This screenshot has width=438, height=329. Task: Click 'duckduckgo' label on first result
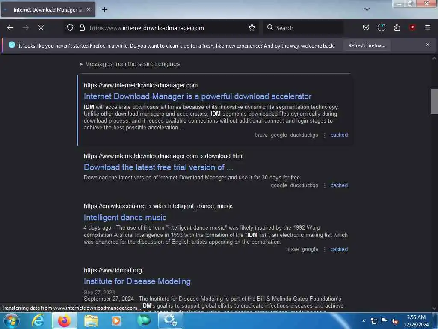(x=304, y=135)
